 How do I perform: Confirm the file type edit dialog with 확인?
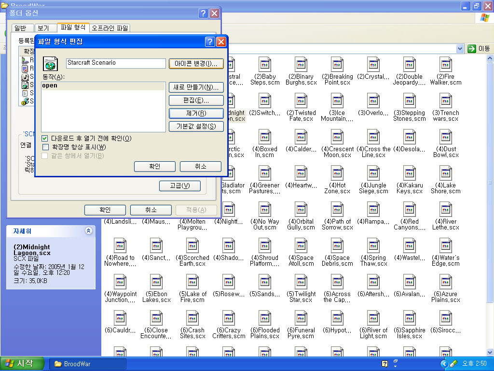155,167
